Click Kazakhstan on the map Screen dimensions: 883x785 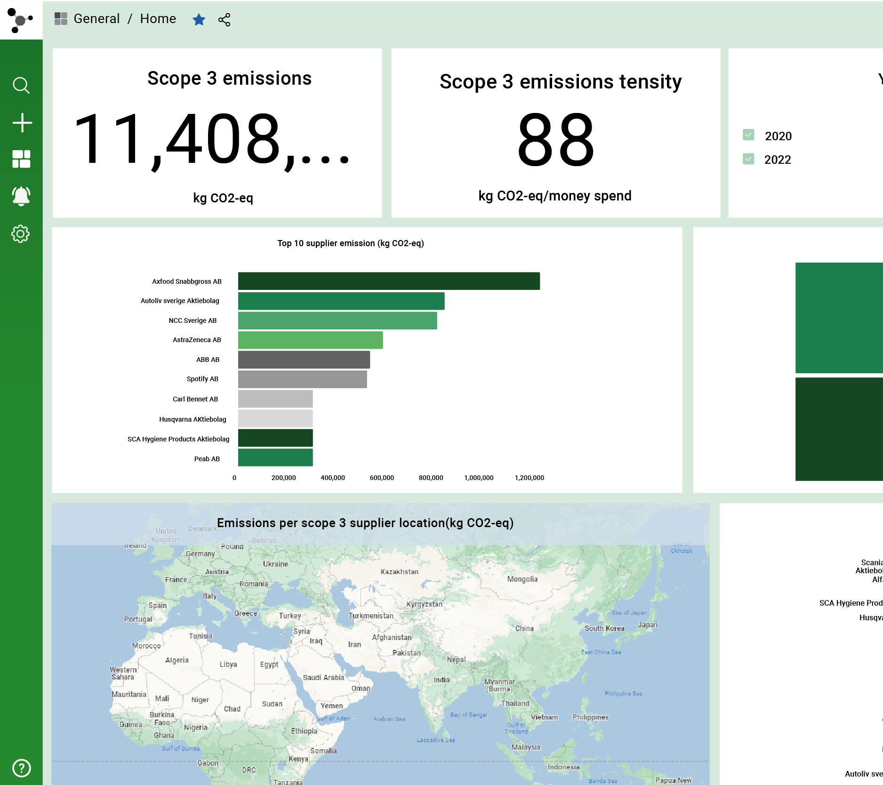400,572
